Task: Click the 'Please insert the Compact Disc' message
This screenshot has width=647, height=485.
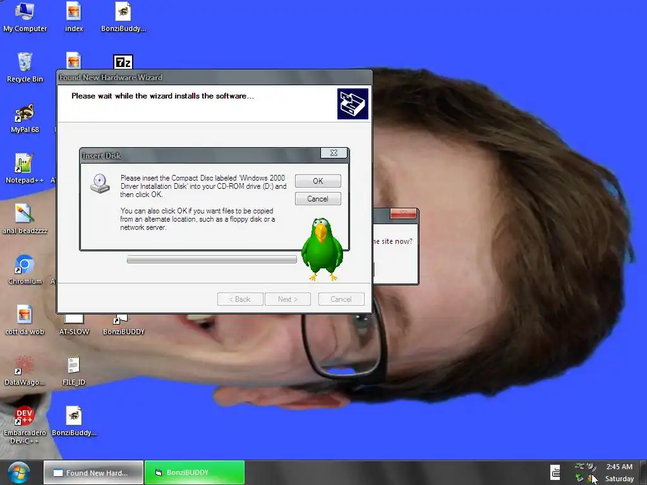Action: pyautogui.click(x=203, y=186)
